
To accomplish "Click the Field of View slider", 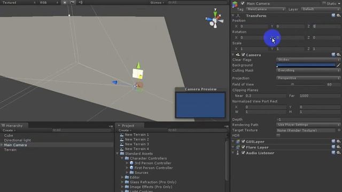I will tap(300, 84).
